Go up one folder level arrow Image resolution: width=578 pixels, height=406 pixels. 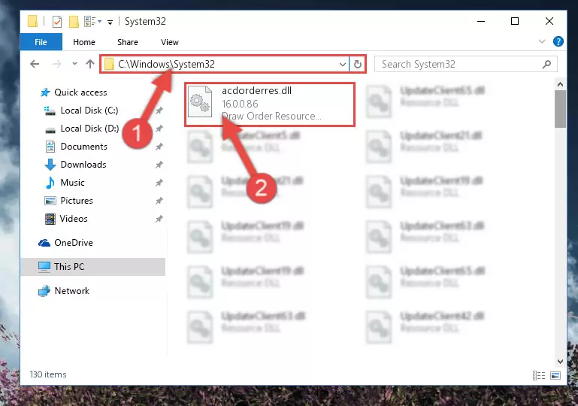pos(90,64)
